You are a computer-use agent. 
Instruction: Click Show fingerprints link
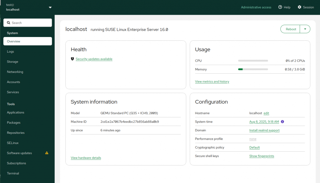click(262, 156)
